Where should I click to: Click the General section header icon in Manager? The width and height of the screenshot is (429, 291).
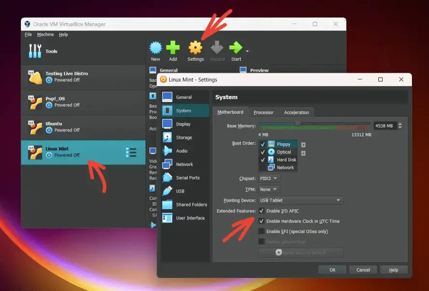[152, 70]
